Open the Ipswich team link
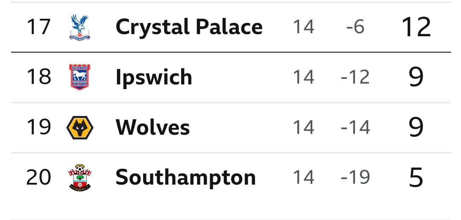The width and height of the screenshot is (461, 220). coord(154,77)
